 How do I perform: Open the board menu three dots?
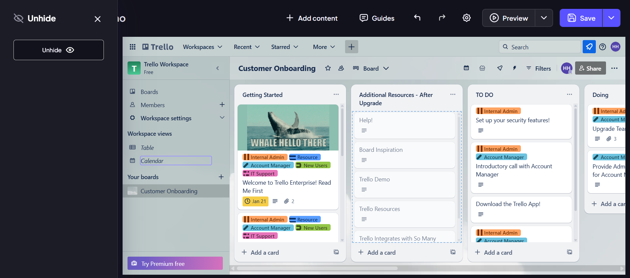click(x=614, y=68)
